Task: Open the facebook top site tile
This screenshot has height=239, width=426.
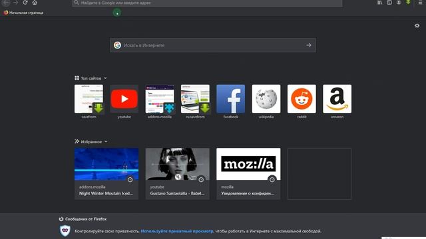Action: pos(231,102)
